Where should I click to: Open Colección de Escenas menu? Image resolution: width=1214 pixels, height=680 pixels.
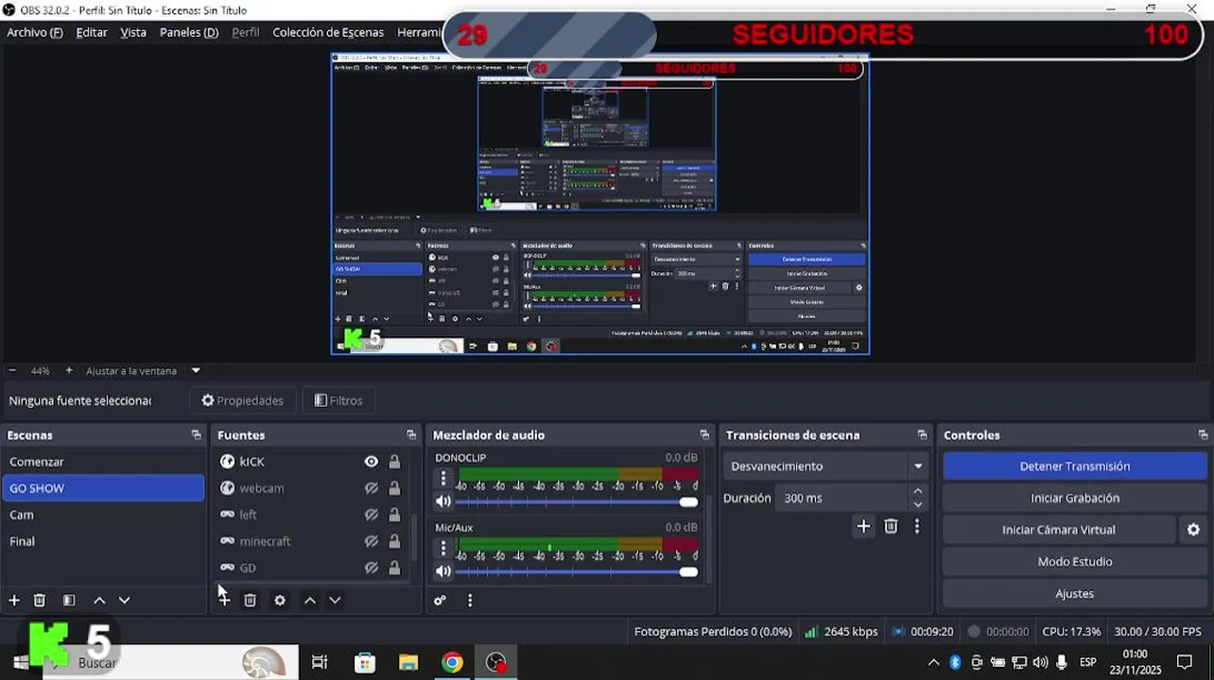(328, 32)
